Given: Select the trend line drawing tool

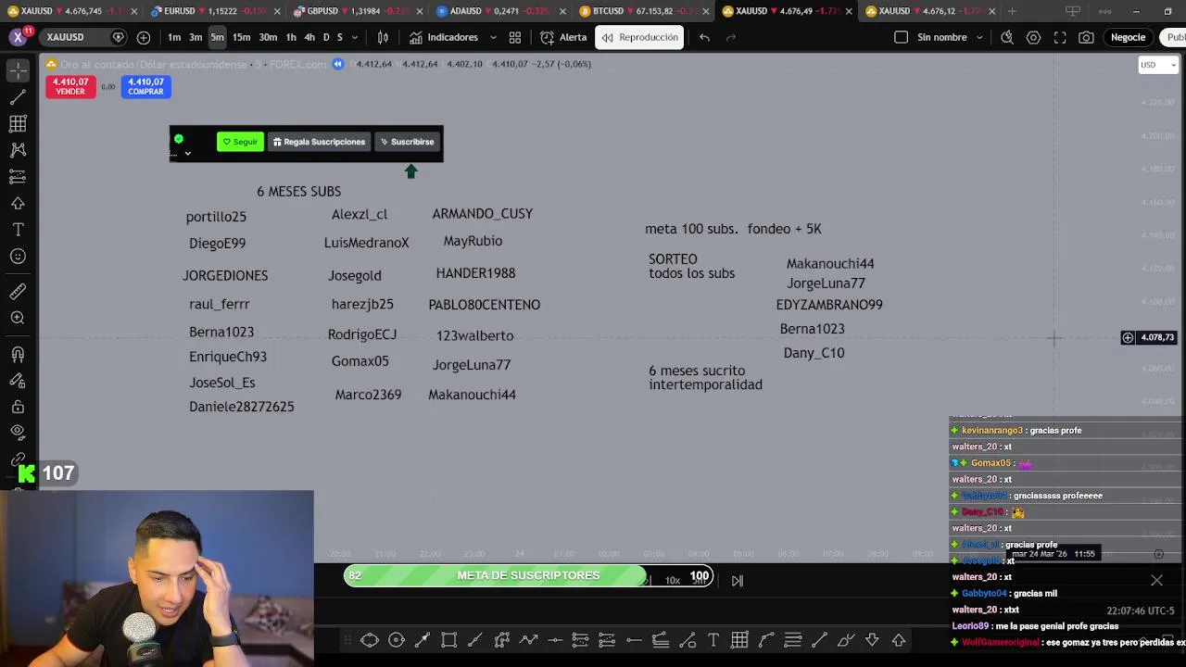Looking at the screenshot, I should click(x=18, y=97).
